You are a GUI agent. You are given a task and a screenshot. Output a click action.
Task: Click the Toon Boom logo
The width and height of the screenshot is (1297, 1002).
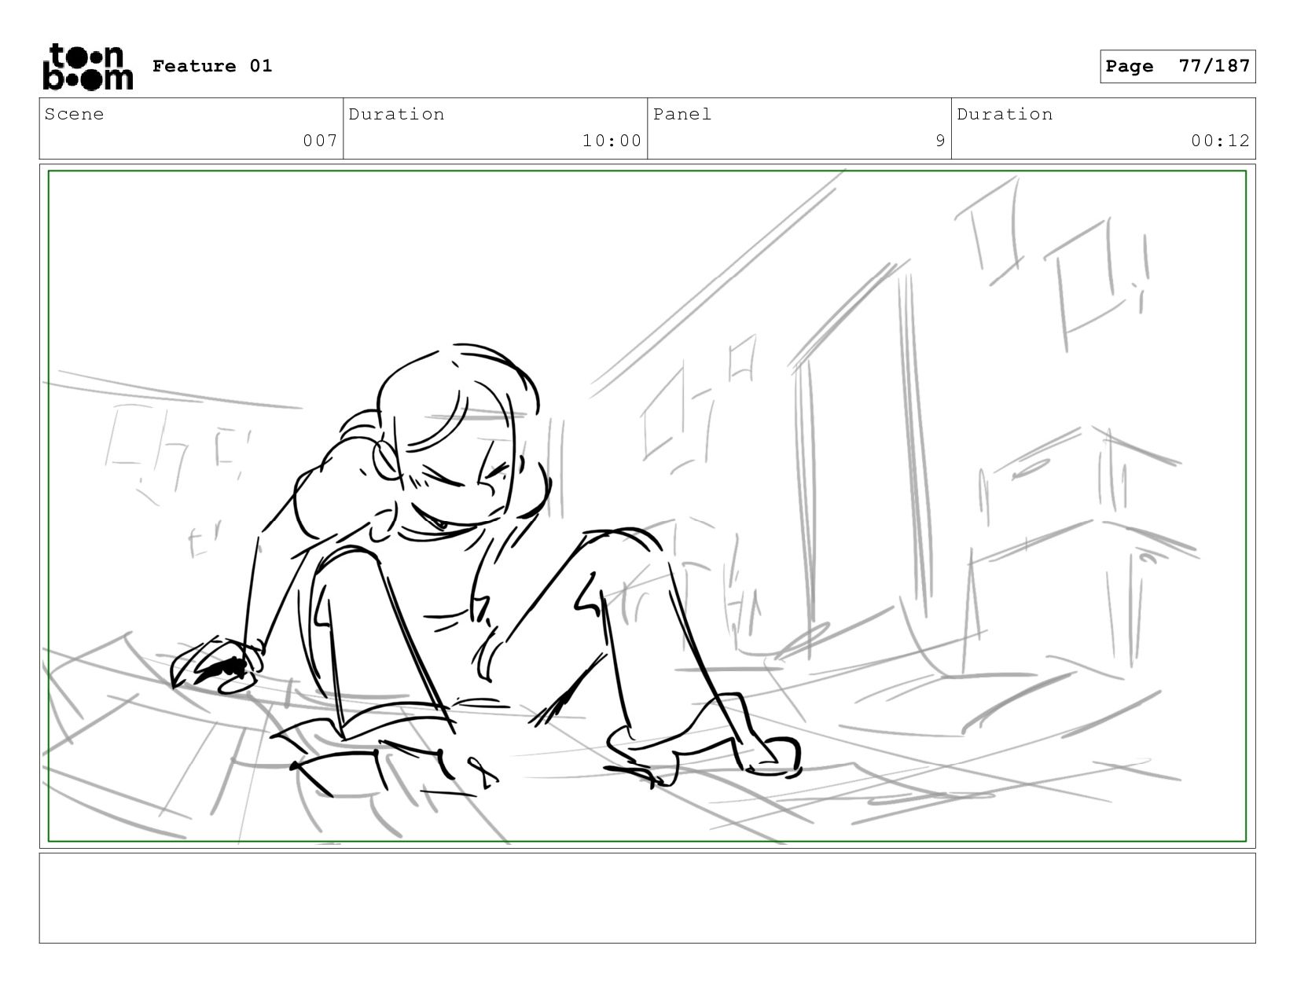[x=87, y=67]
